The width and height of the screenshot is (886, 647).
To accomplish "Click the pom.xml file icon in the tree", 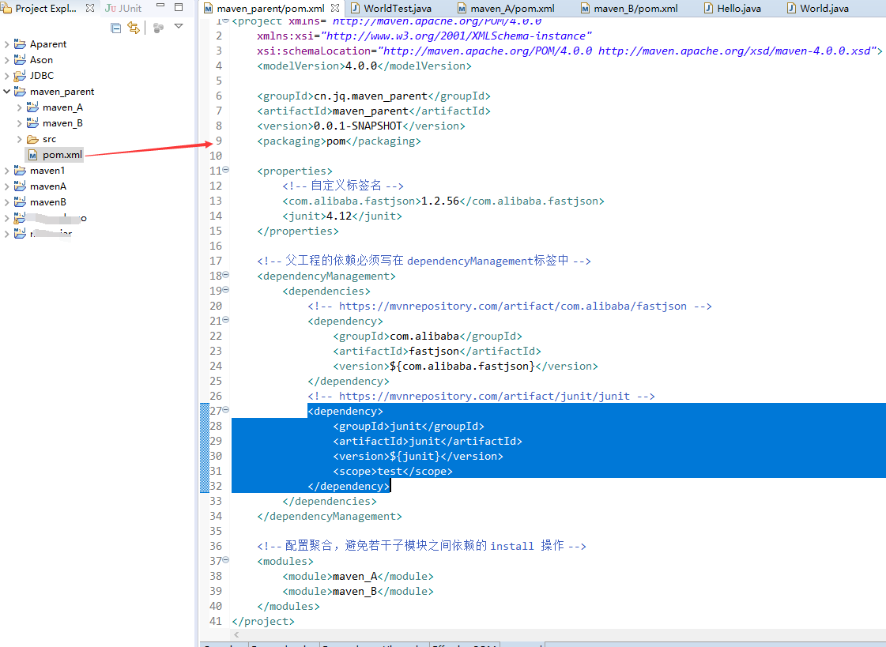I will (x=32, y=155).
